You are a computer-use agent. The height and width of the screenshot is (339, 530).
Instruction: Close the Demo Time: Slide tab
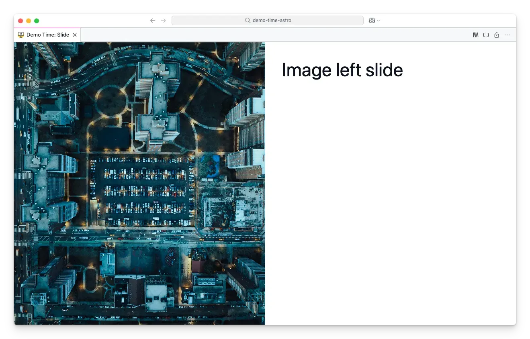(x=75, y=35)
